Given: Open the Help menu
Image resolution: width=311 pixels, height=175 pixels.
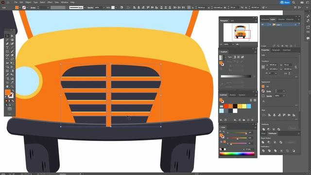Looking at the screenshot, I should tap(72, 2).
